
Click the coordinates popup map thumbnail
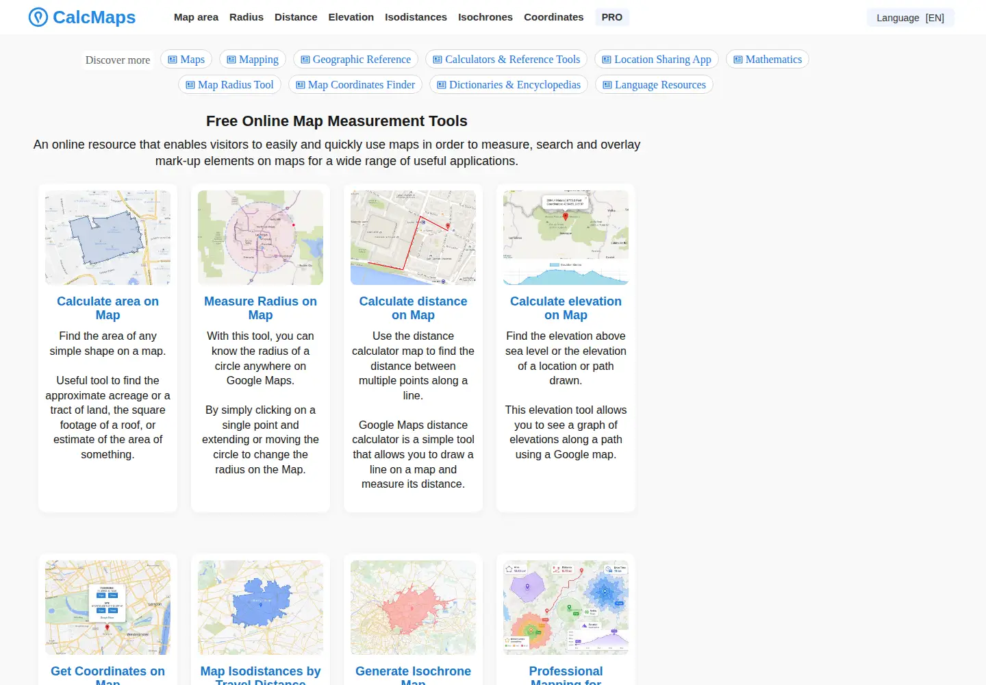[x=108, y=608]
